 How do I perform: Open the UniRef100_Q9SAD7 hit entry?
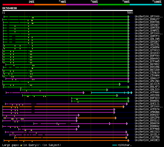tap(147, 25)
